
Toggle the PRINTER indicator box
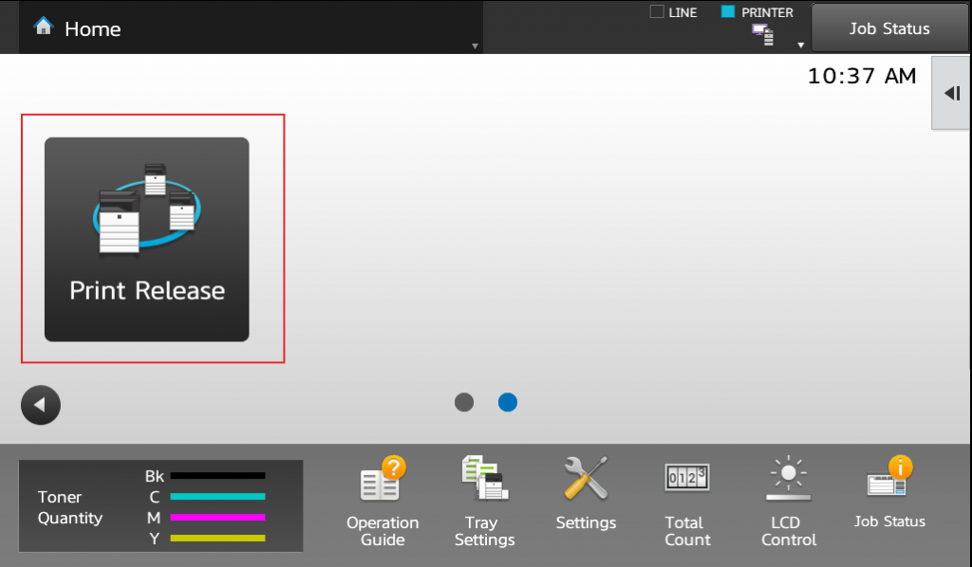click(728, 12)
